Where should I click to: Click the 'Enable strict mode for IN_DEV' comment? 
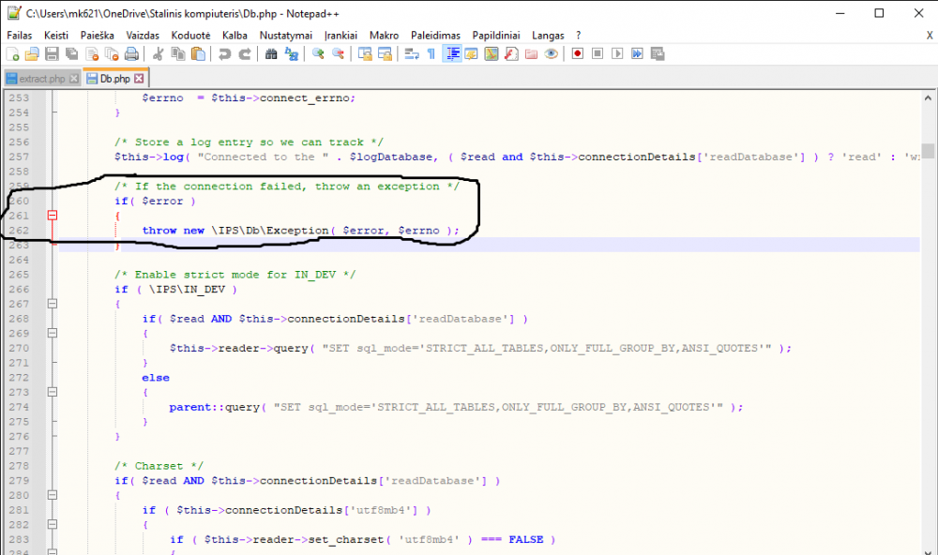(235, 275)
